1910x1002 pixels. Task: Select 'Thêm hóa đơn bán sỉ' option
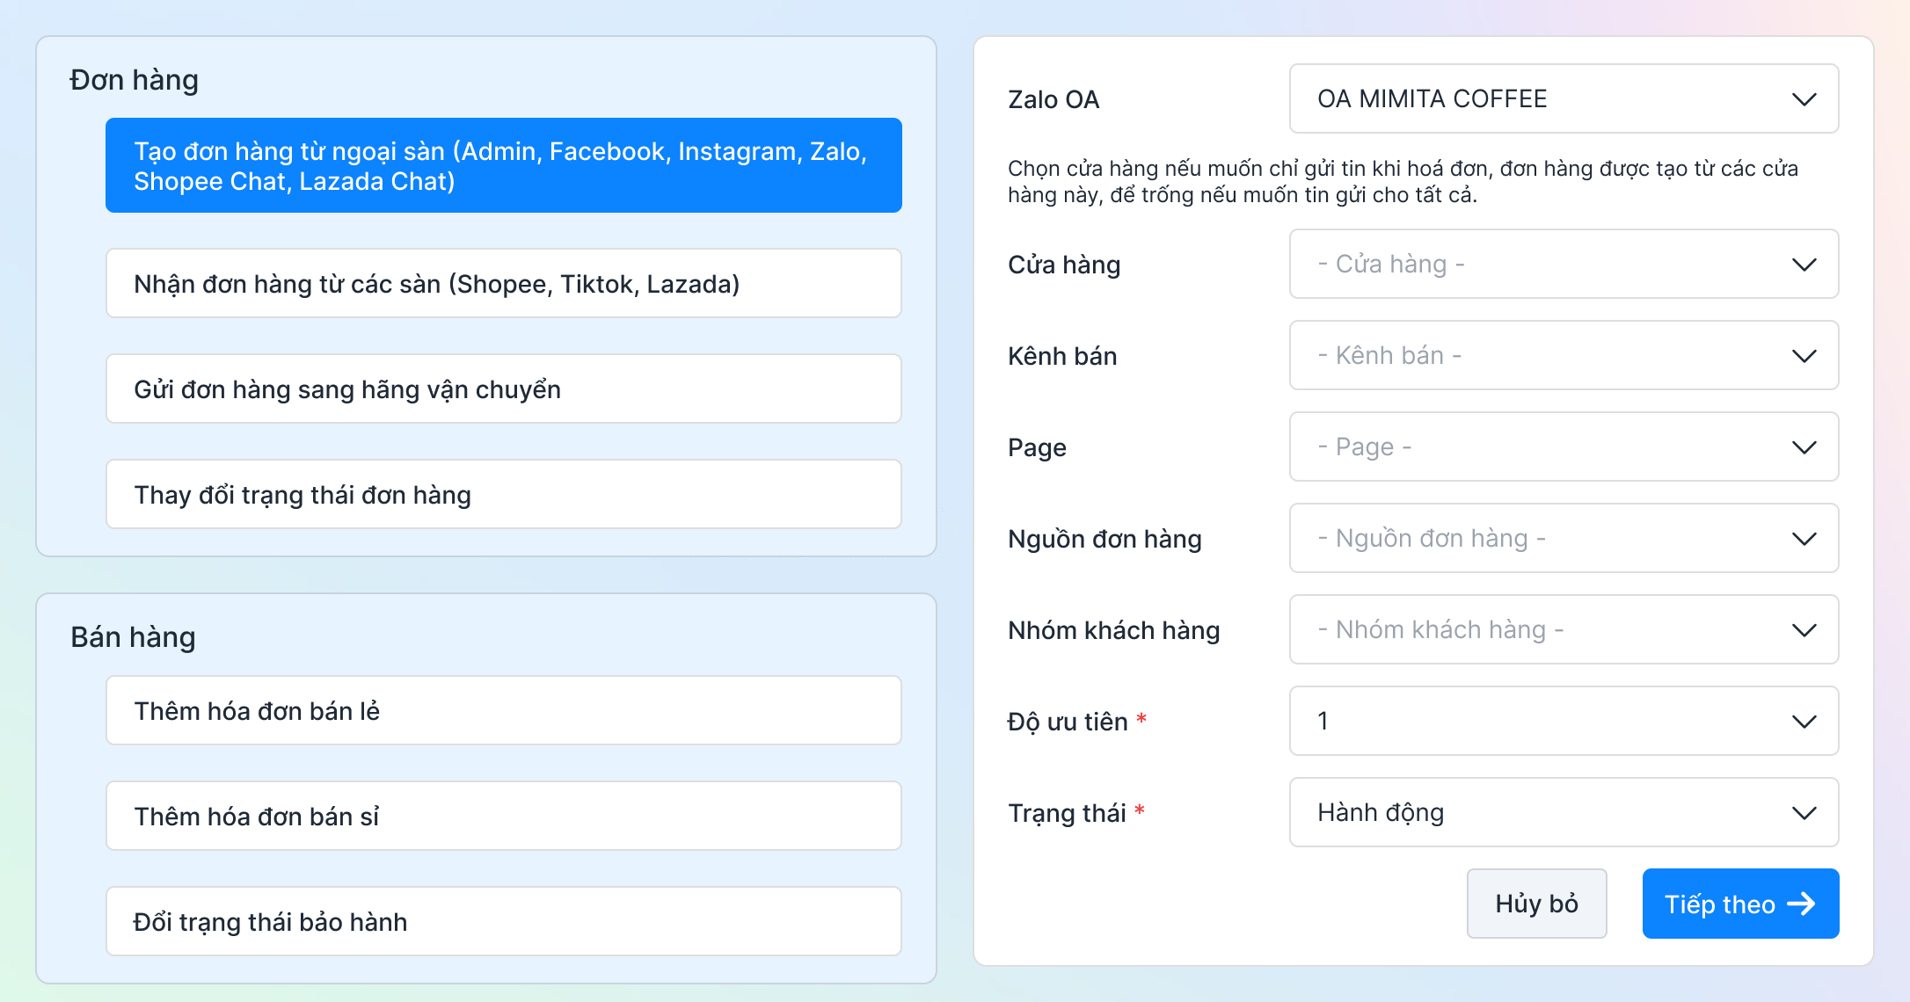coord(503,817)
